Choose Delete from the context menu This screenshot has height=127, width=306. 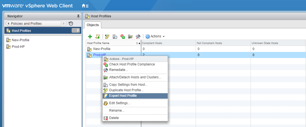point(114,118)
